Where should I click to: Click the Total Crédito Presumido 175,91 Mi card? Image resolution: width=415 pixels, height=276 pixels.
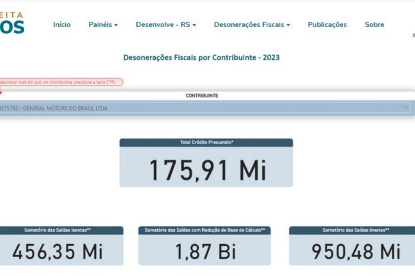(206, 163)
